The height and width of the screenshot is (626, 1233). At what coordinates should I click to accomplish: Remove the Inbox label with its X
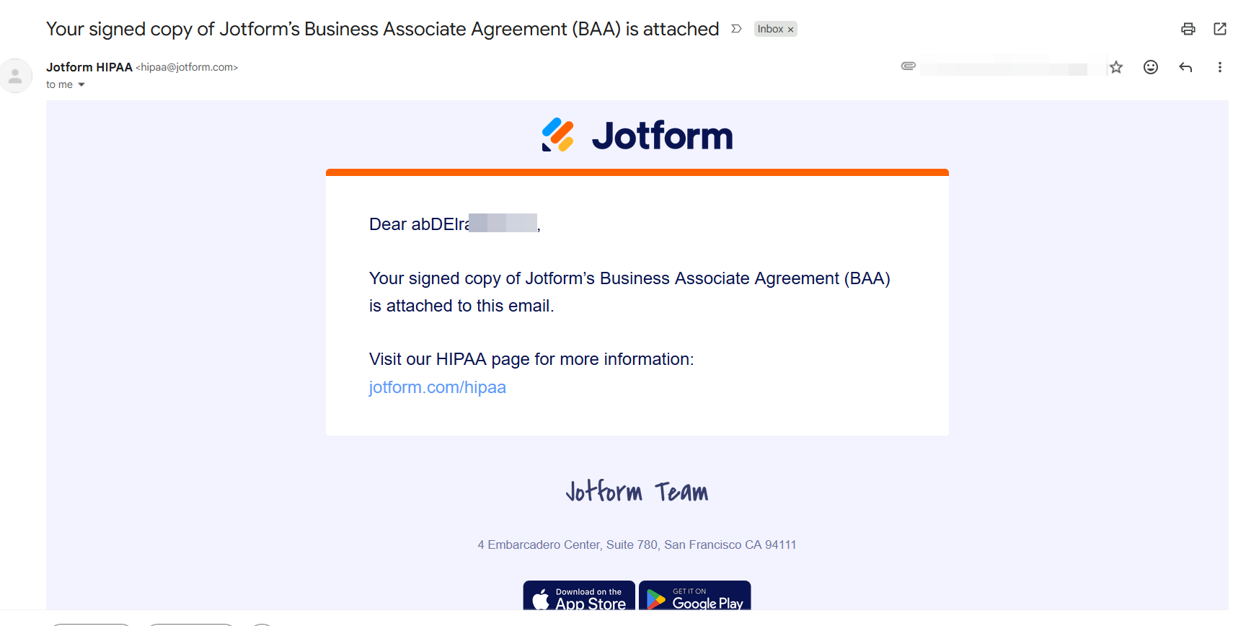pyautogui.click(x=791, y=30)
